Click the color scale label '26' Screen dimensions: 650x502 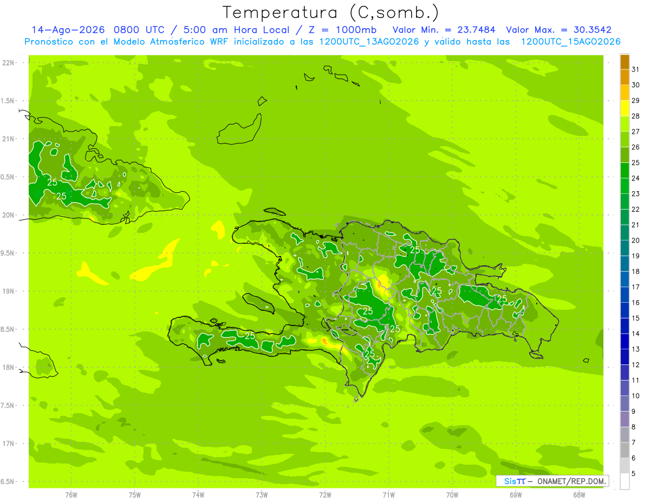coord(636,147)
